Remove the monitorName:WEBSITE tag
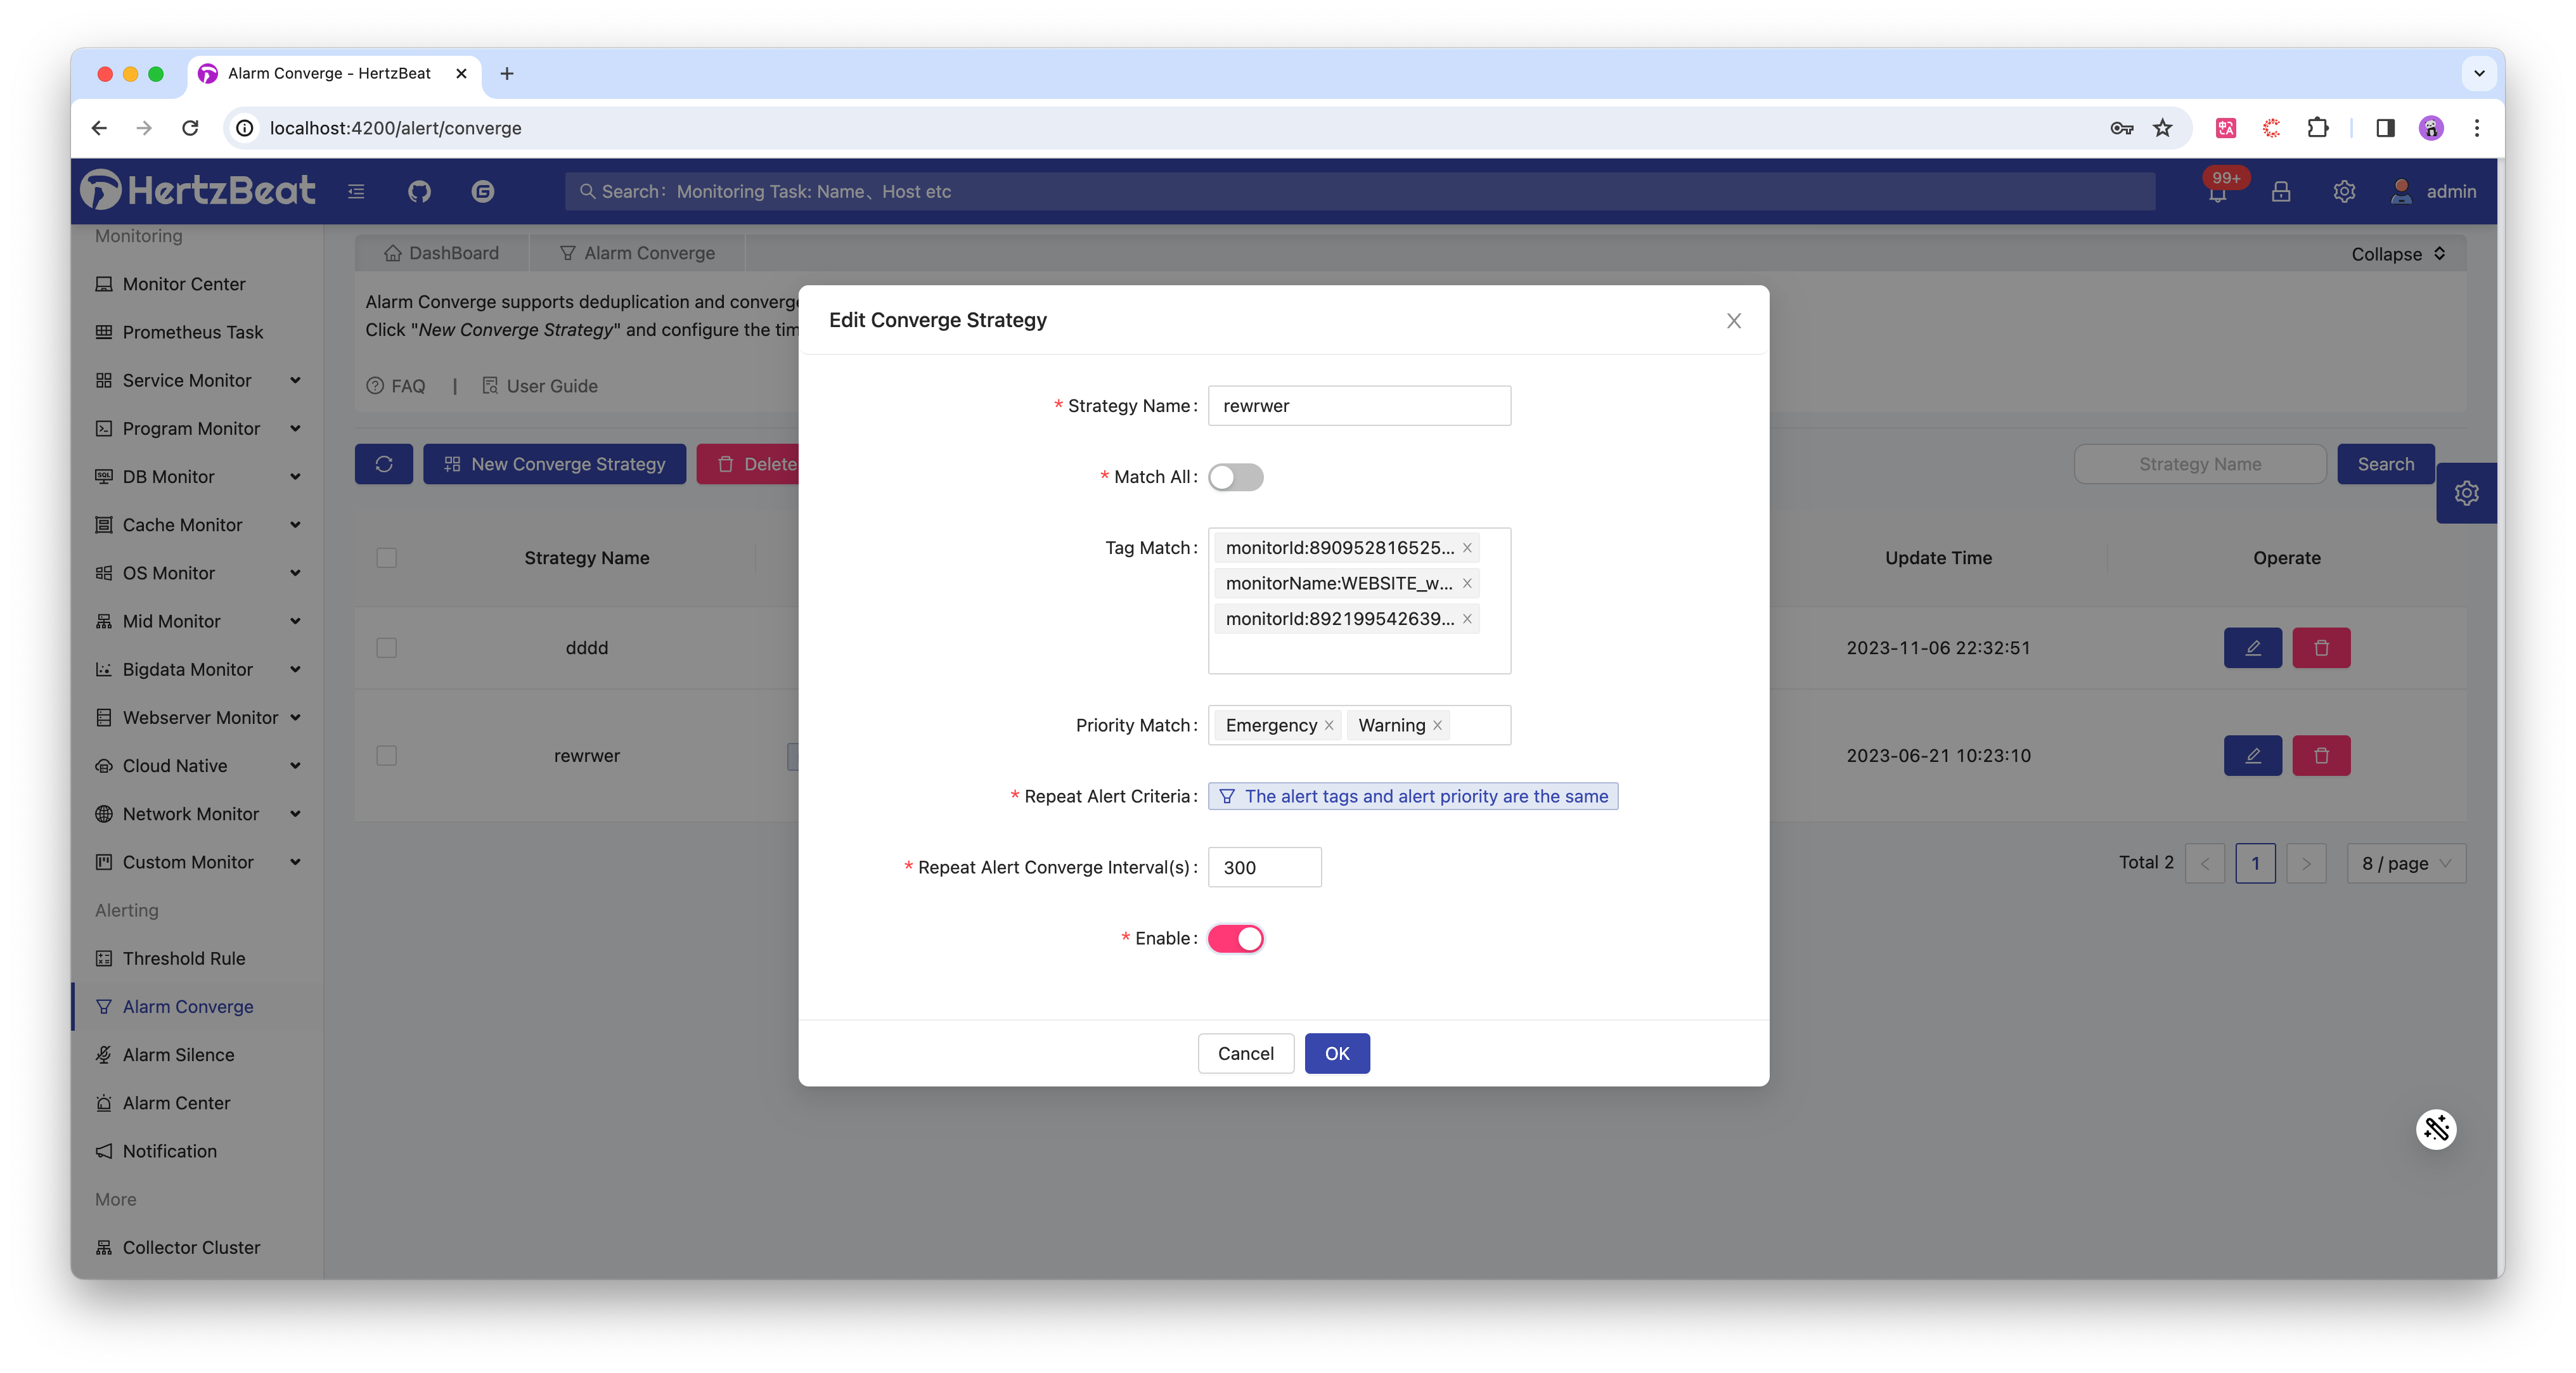Viewport: 2576px width, 1373px height. [x=1467, y=584]
